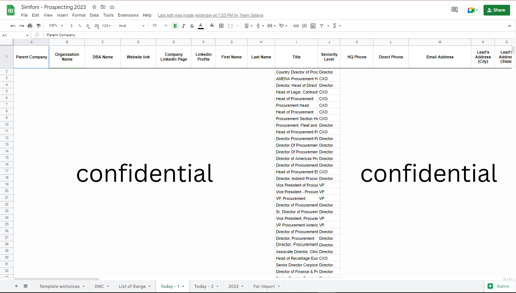Toggle Italic formatting
This screenshot has width=516, height=293.
click(183, 26)
